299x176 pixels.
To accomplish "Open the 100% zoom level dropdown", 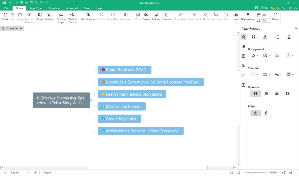I will click(278, 172).
